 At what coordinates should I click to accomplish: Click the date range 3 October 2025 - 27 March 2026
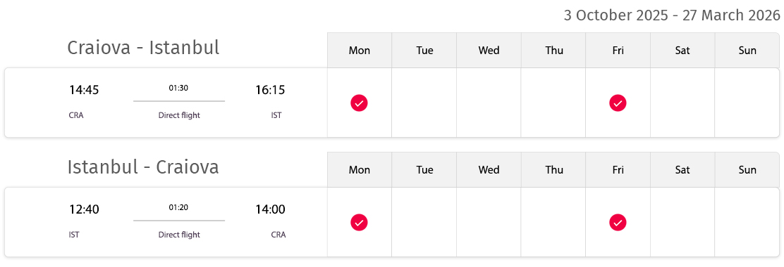click(672, 15)
